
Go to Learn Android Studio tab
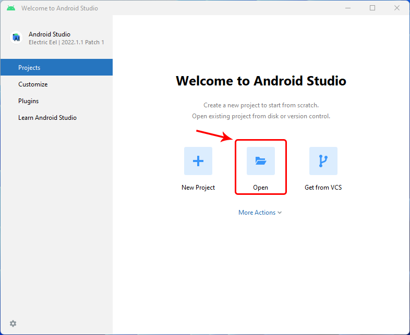tap(56, 118)
